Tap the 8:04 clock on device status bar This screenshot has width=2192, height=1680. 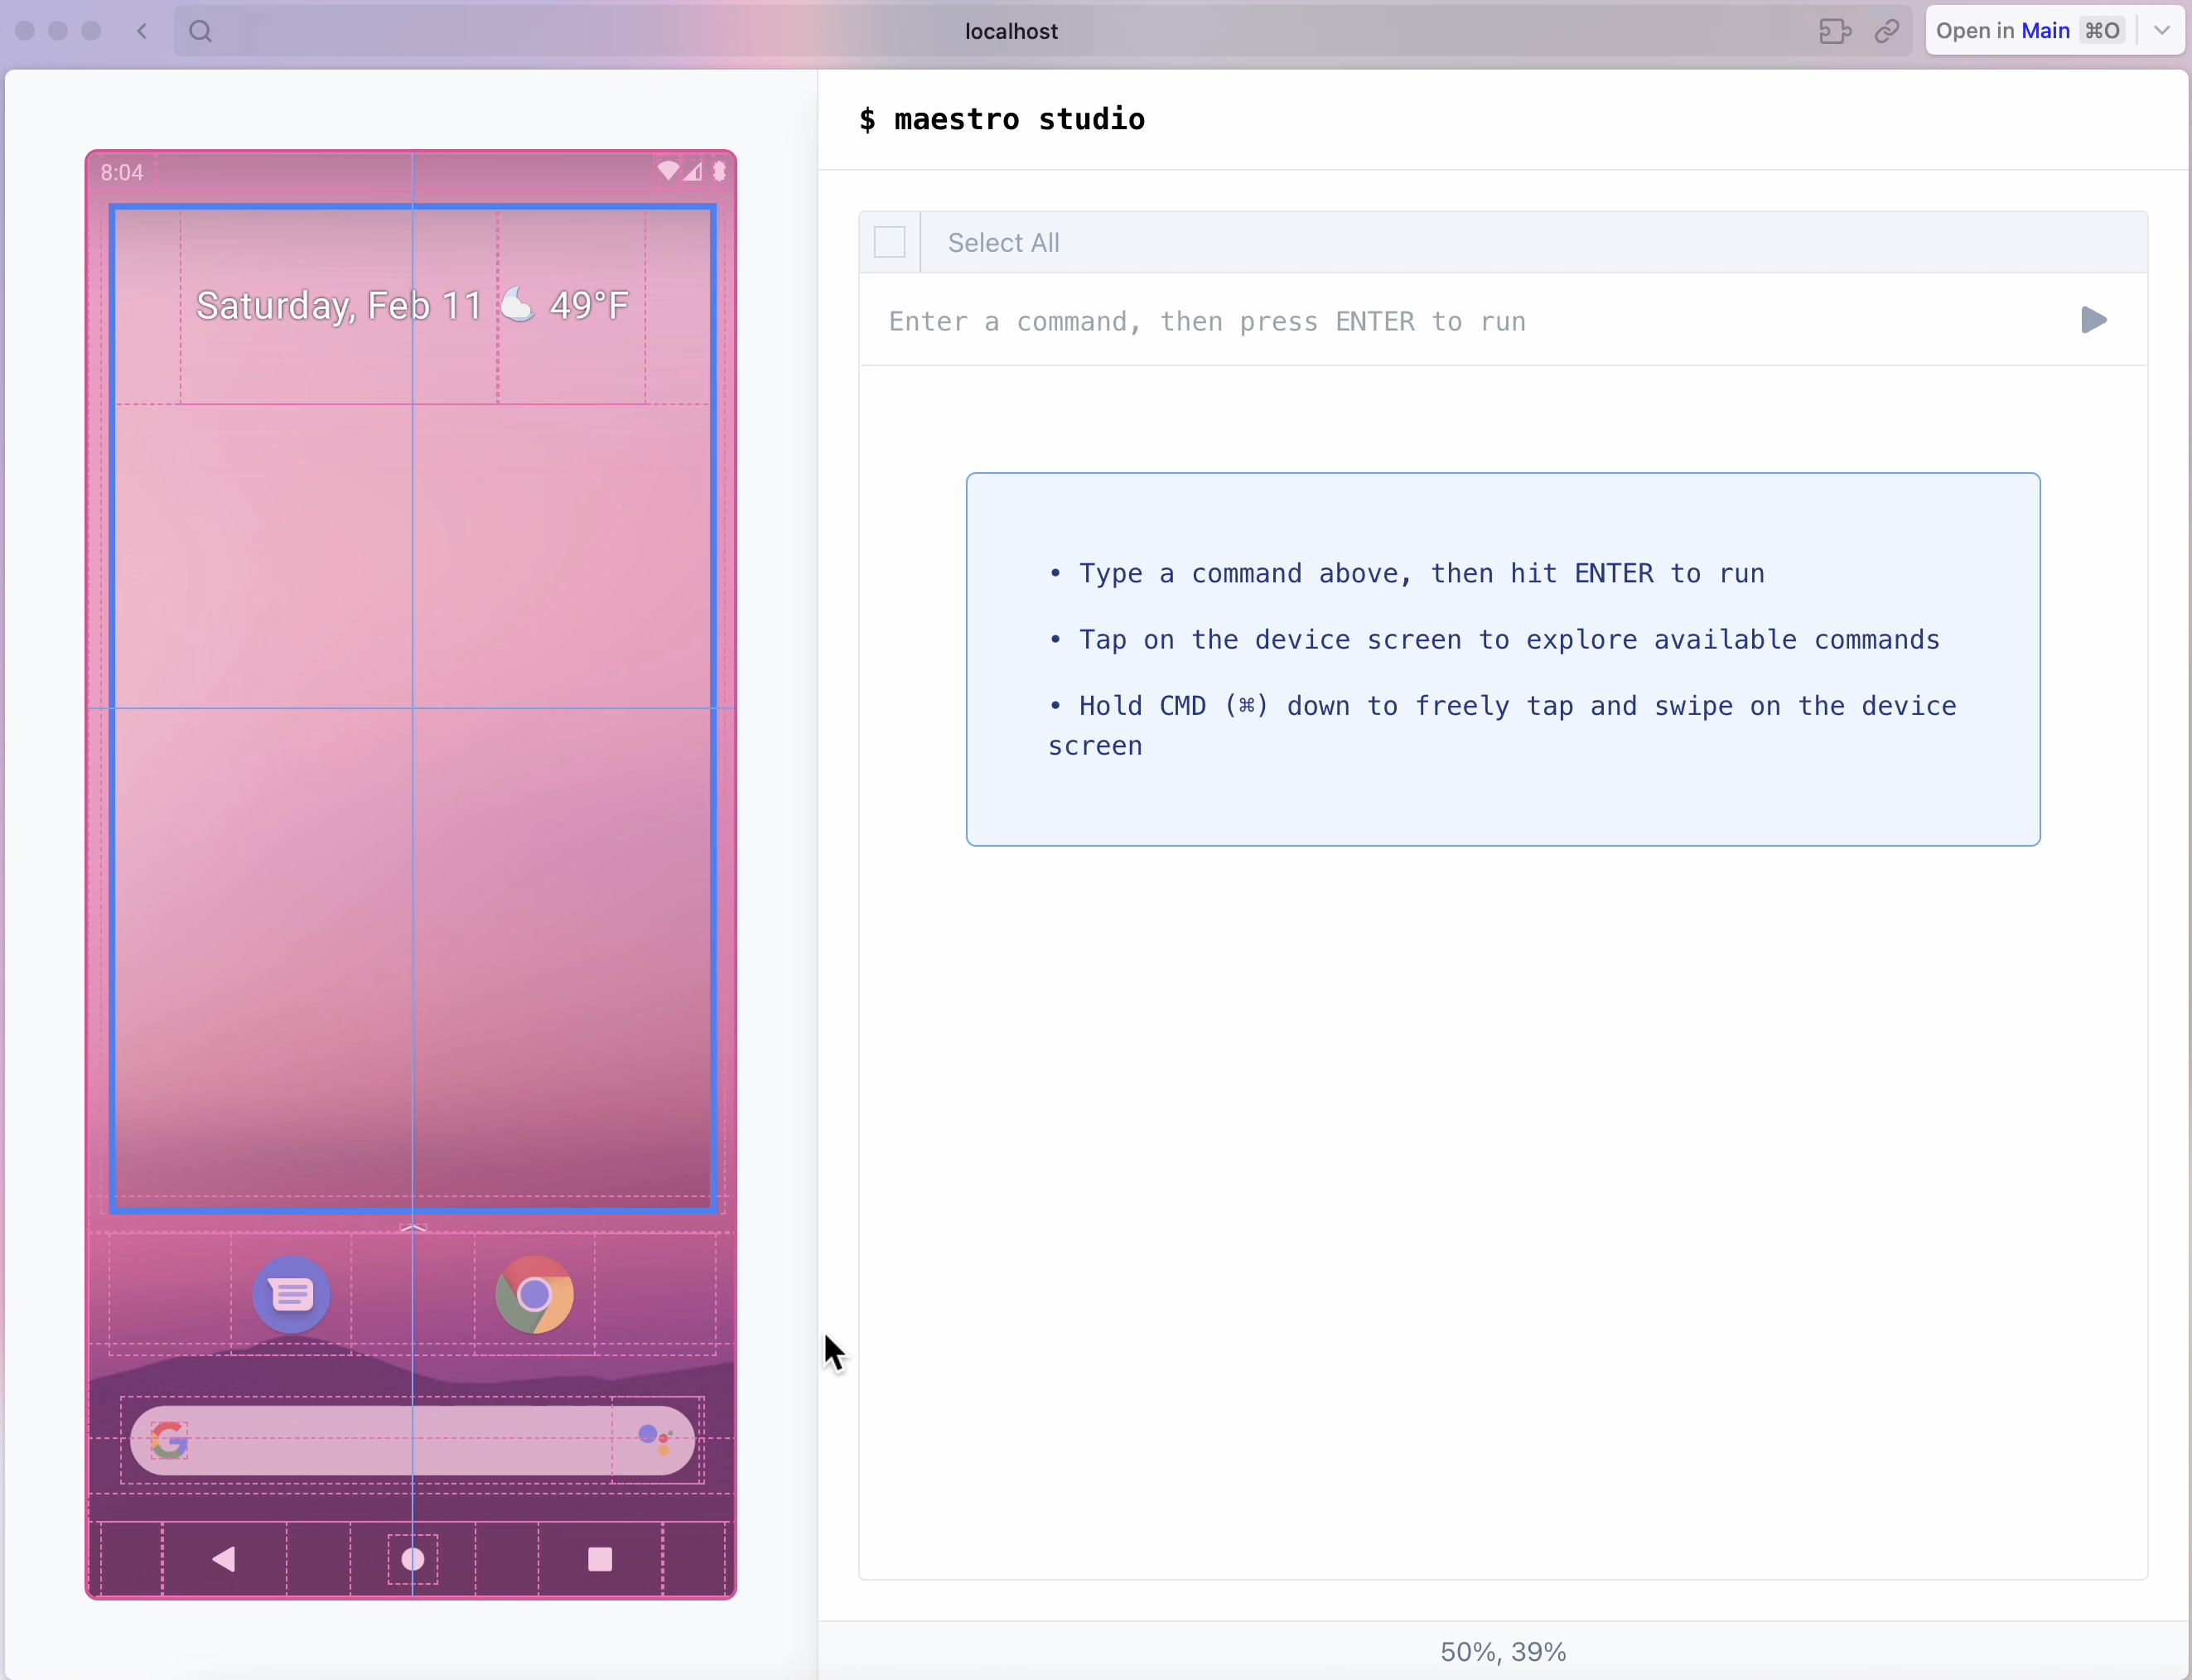point(122,172)
